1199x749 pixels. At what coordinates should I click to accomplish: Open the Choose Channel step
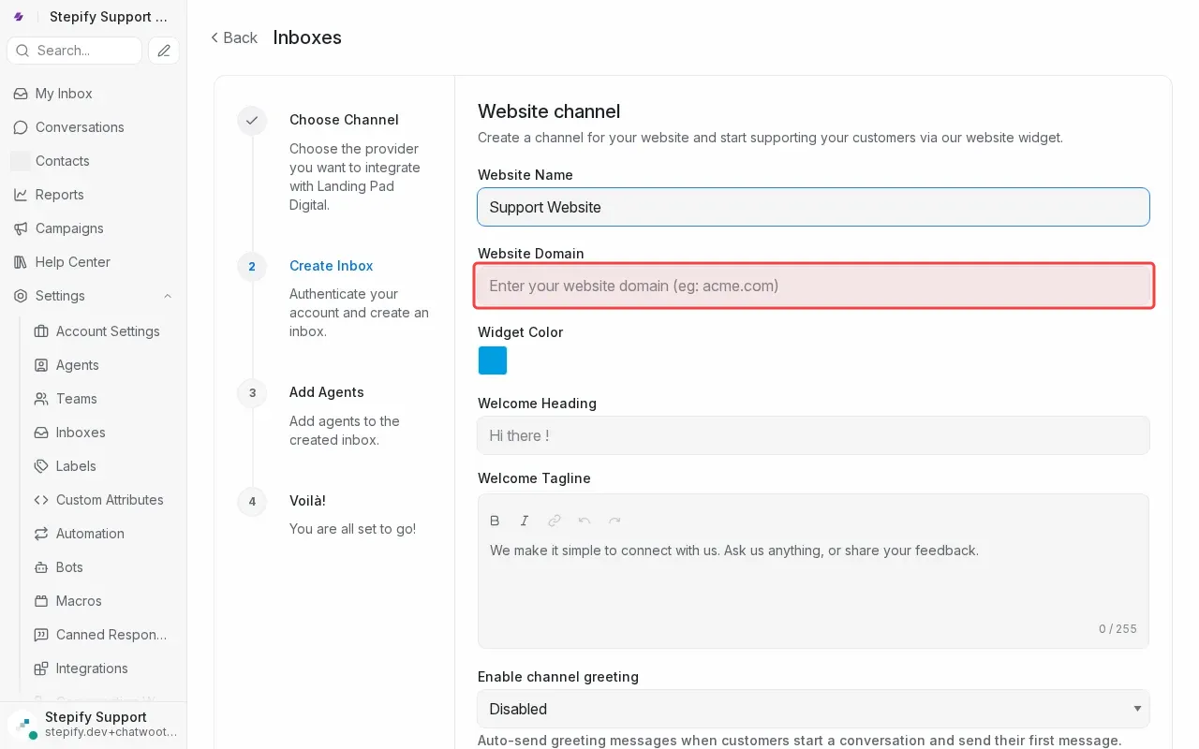click(344, 120)
